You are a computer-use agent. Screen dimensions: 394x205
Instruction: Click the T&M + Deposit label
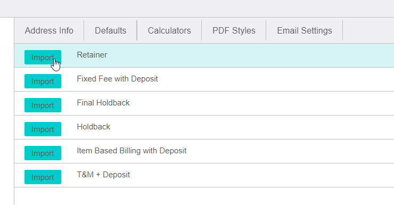tap(103, 175)
